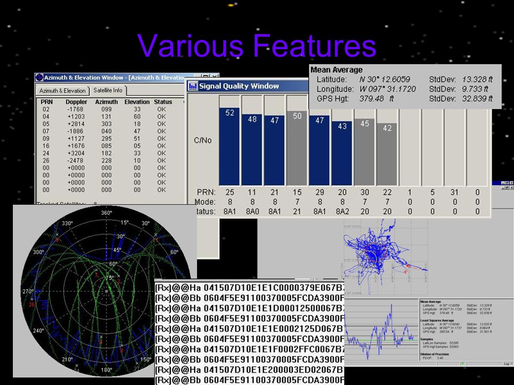Click the signal bar labeled 43
The height and width of the screenshot is (385, 514).
pos(342,153)
